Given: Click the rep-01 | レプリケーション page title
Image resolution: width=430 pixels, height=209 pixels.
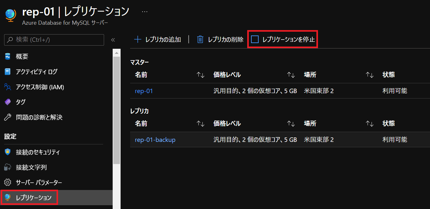Looking at the screenshot, I should click(76, 12).
